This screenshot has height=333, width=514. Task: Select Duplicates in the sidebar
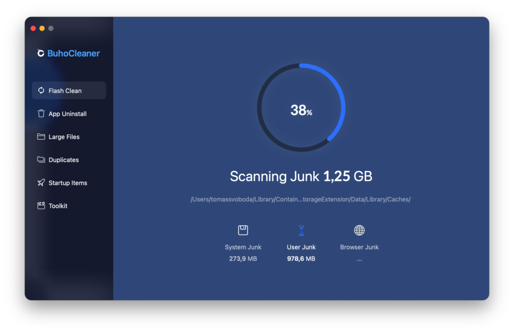click(x=69, y=160)
